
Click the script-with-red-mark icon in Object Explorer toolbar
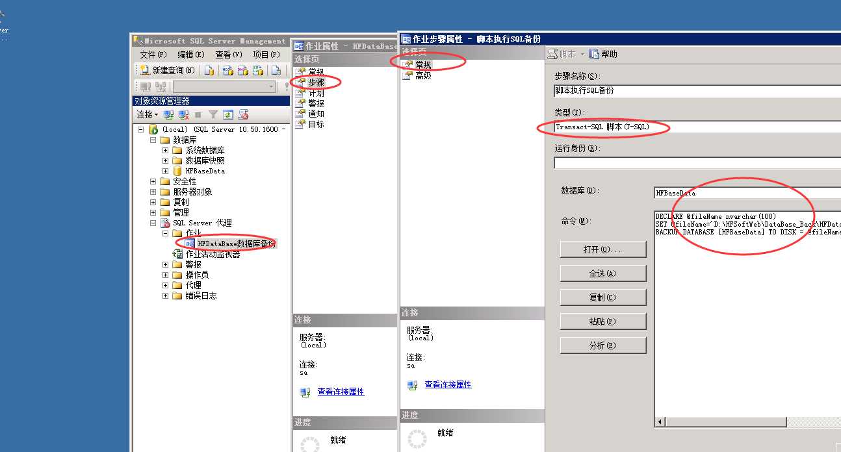point(244,114)
